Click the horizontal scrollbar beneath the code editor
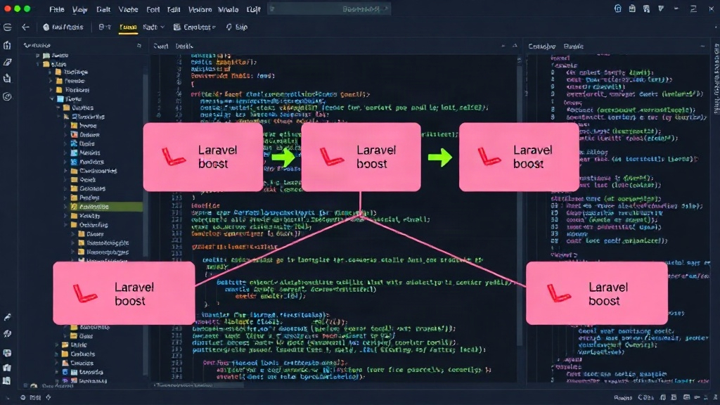This screenshot has width=720, height=405. point(198,385)
